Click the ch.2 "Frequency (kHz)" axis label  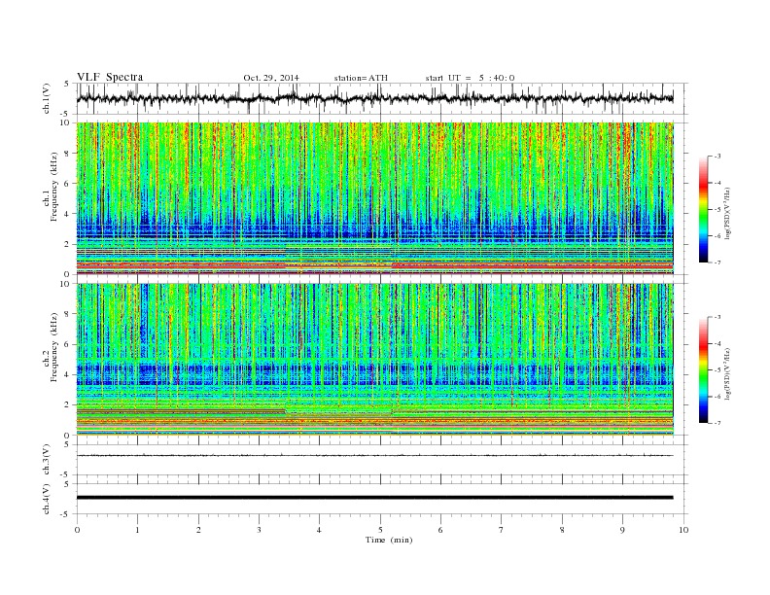(53, 348)
